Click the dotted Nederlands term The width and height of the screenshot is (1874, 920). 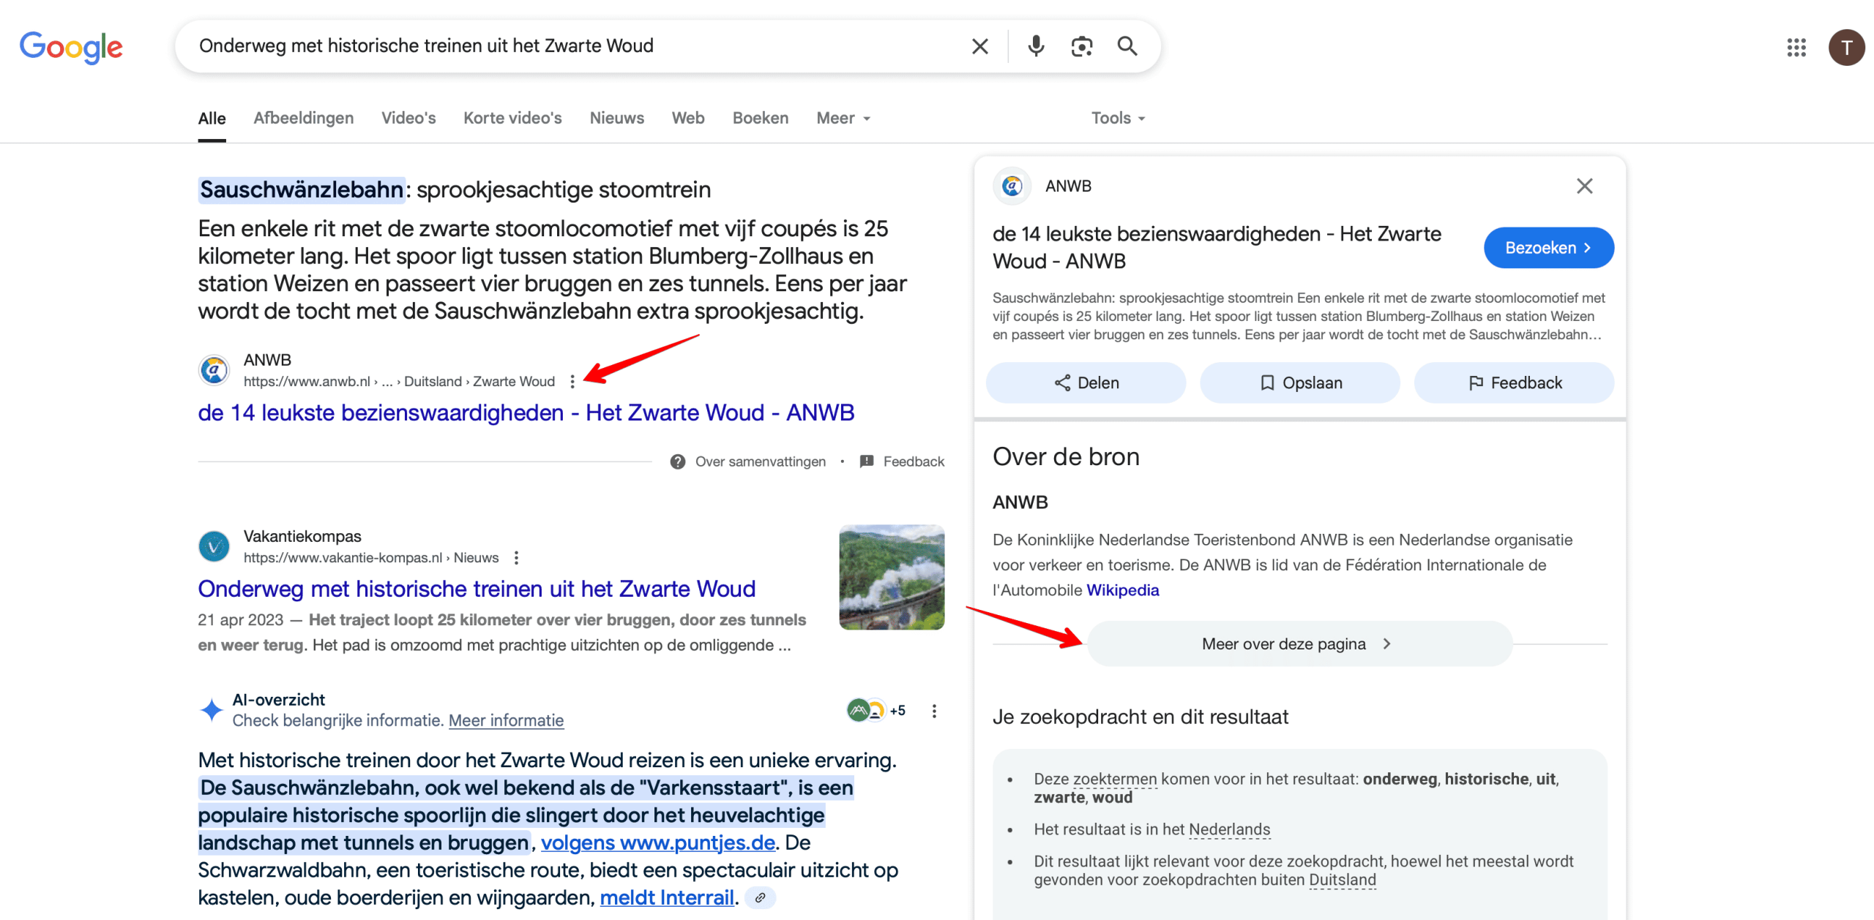[1229, 829]
